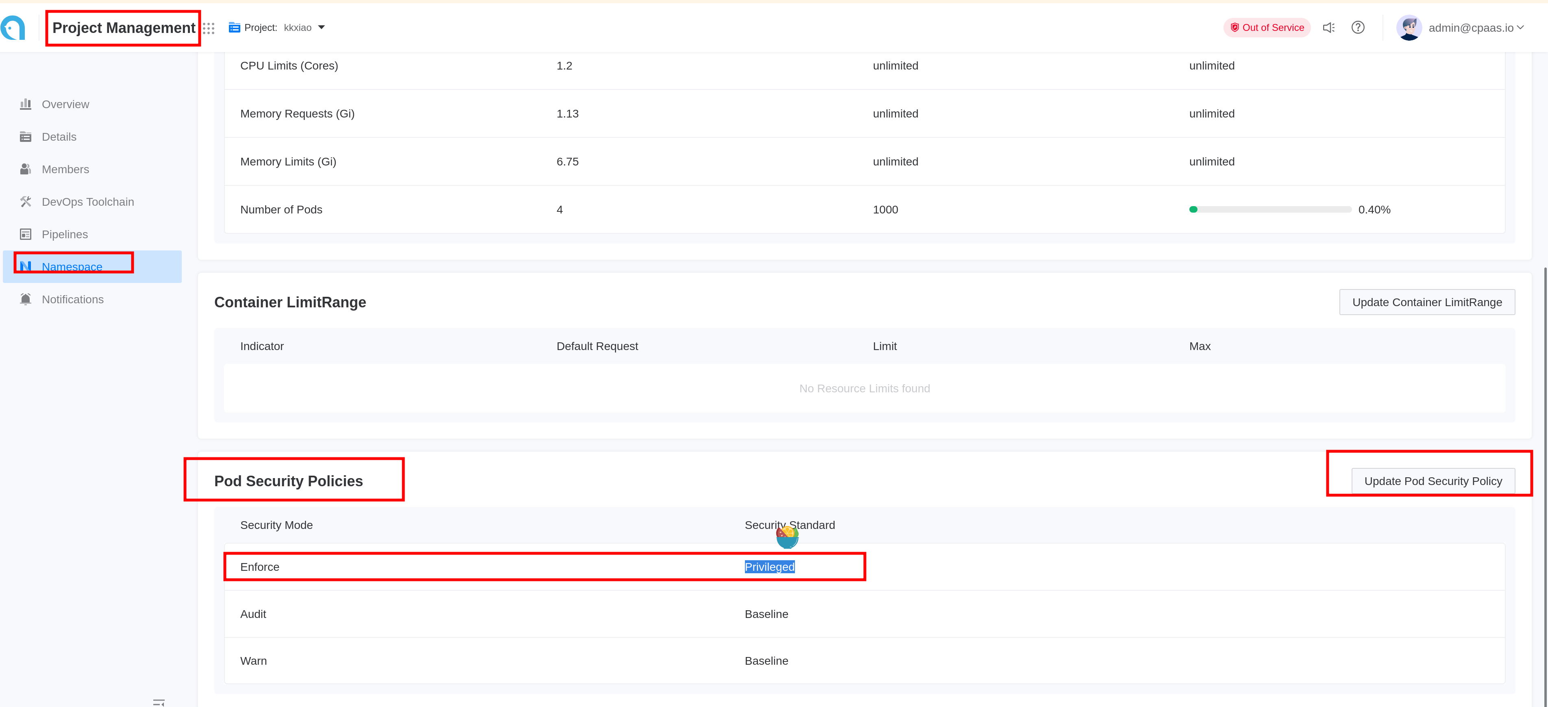This screenshot has height=707, width=1548.
Task: Click the Members people icon
Action: (x=25, y=170)
